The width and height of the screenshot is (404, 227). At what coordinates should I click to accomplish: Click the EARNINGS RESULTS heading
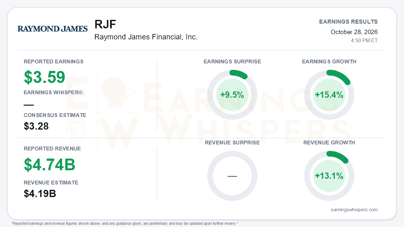(348, 22)
